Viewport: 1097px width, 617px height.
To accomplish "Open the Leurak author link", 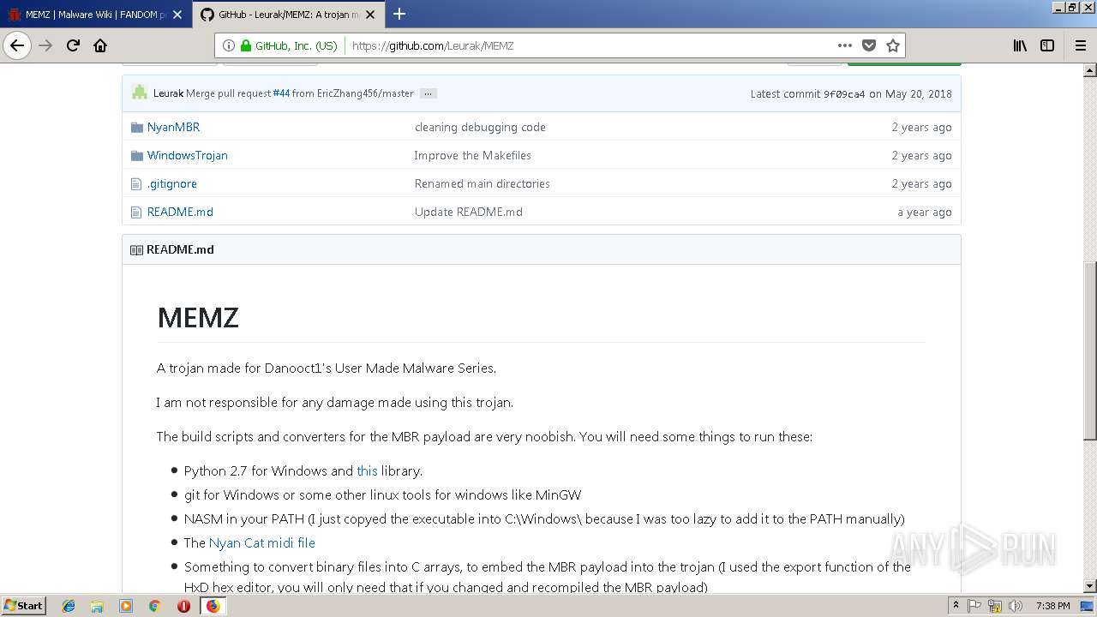I will coord(168,93).
